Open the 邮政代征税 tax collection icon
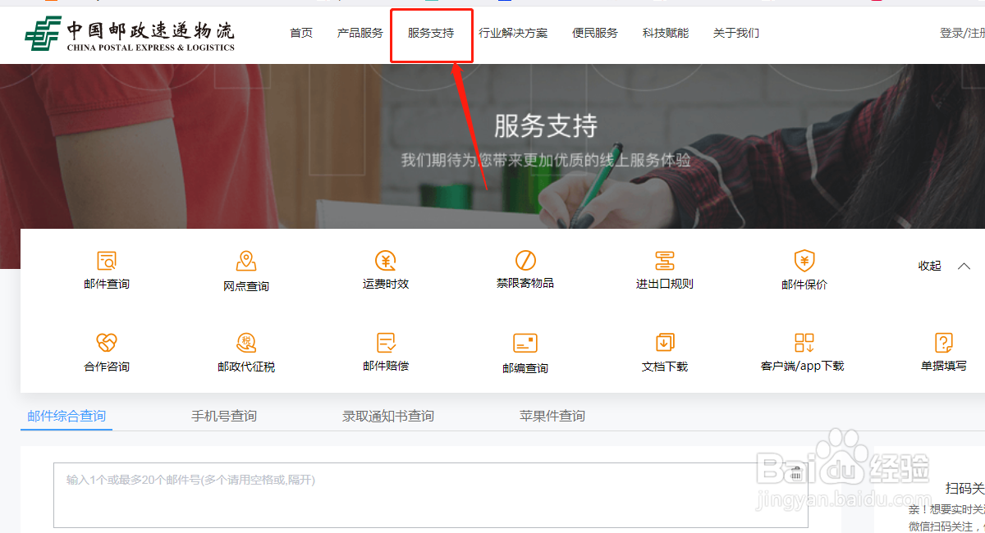Image resolution: width=985 pixels, height=533 pixels. click(245, 351)
